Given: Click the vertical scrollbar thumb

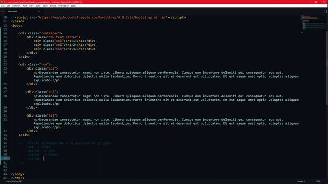Looking at the screenshot, I should click(327, 68).
